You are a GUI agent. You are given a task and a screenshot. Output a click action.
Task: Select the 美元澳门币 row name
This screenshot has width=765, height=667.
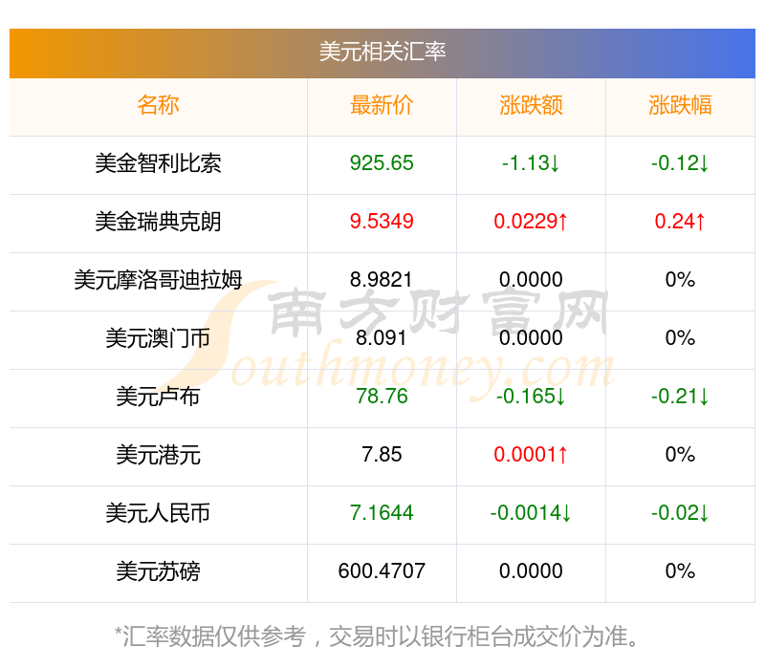(158, 338)
